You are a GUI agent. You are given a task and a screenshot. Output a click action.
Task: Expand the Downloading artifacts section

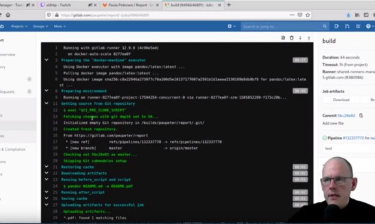click(x=47, y=173)
